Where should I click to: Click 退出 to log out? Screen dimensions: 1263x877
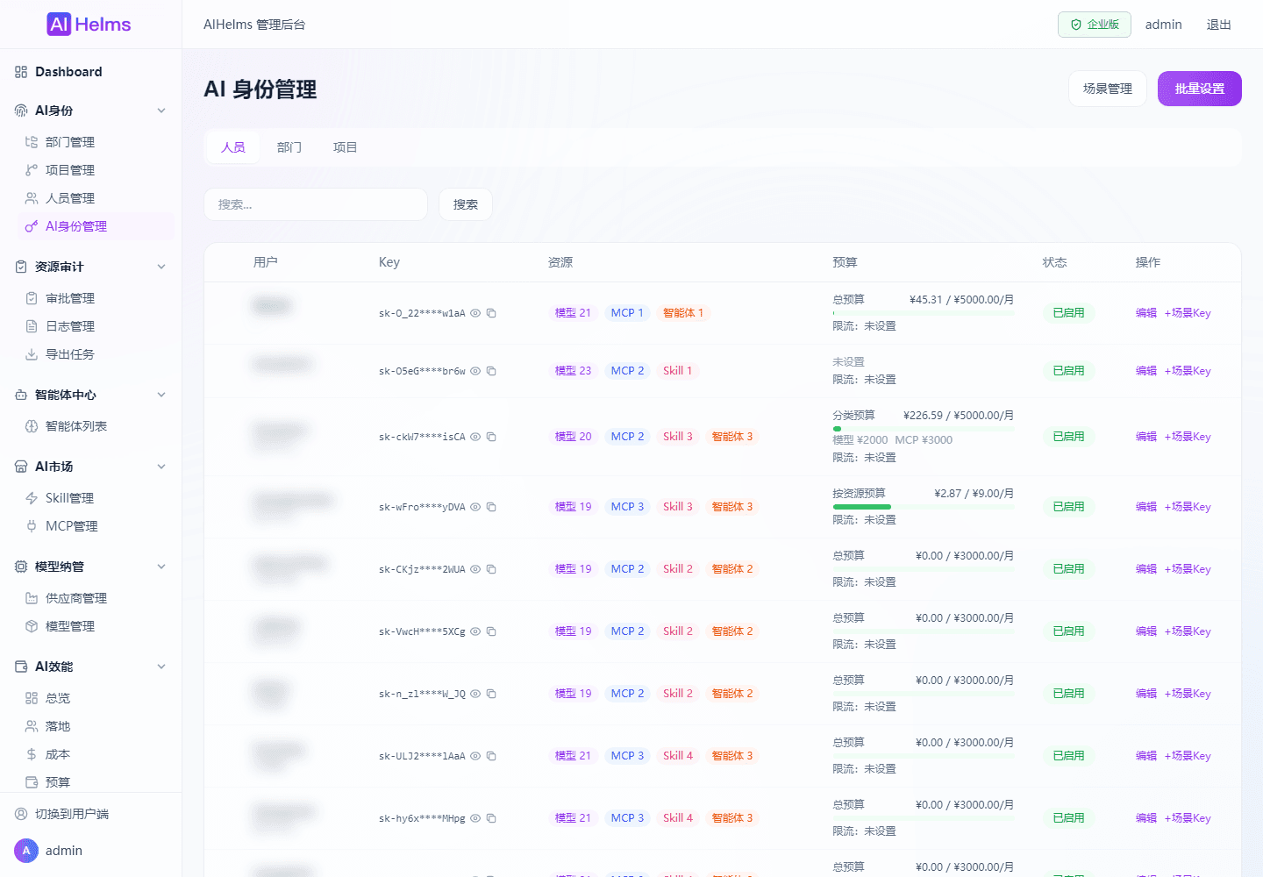pos(1218,25)
